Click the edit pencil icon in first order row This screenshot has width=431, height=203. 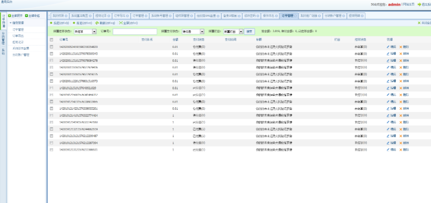pos(388,47)
